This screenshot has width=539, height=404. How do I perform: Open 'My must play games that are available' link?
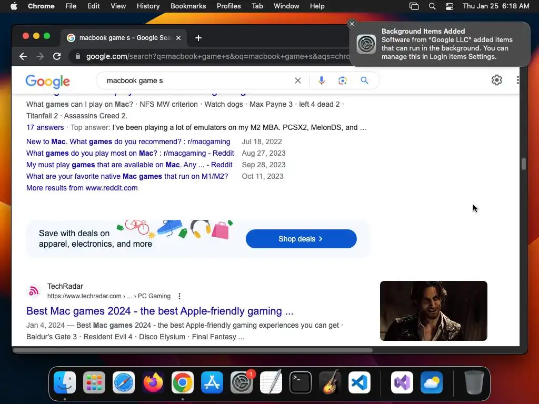(x=129, y=165)
